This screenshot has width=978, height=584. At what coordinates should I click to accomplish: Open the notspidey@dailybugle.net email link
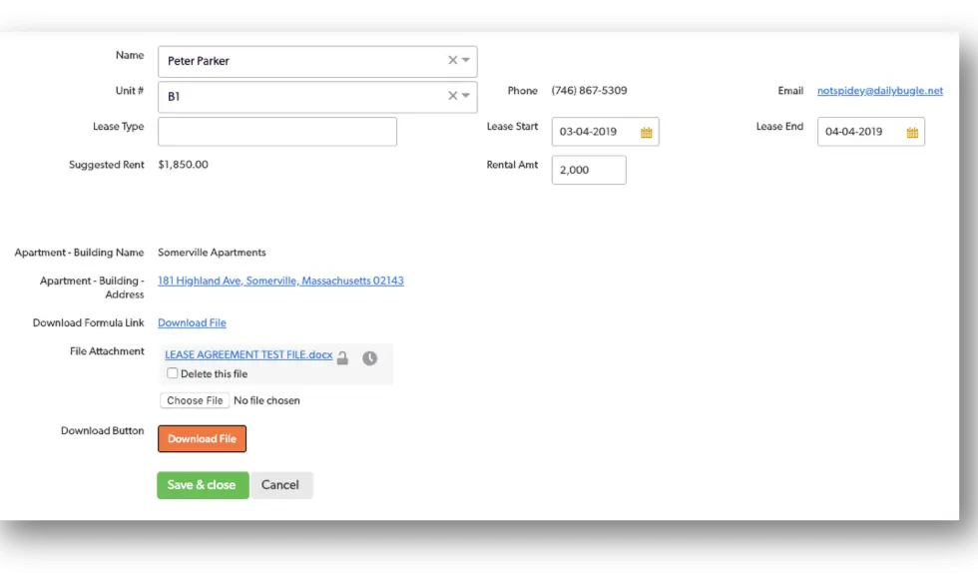tap(880, 91)
